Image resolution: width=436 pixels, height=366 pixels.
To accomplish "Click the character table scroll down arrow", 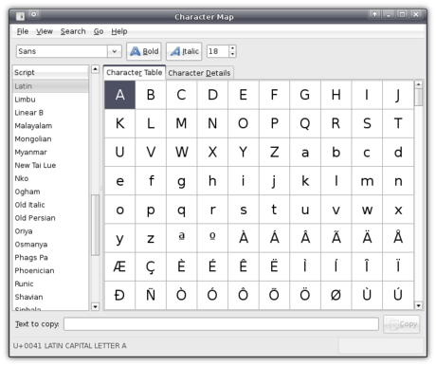I will click(418, 305).
